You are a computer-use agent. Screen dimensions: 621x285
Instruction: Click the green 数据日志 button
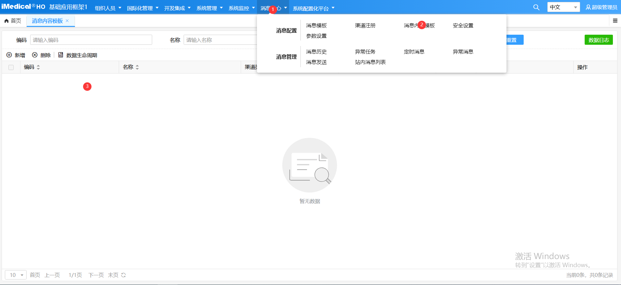tap(598, 40)
